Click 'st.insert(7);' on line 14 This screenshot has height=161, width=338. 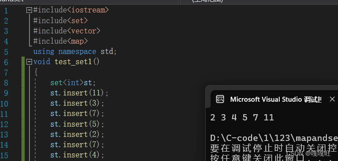click(x=77, y=144)
